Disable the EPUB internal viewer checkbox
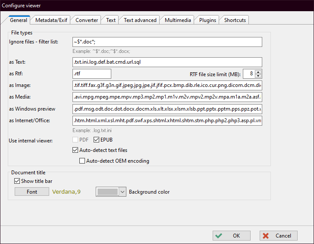Viewport: 314px width, 244px height. [x=97, y=140]
